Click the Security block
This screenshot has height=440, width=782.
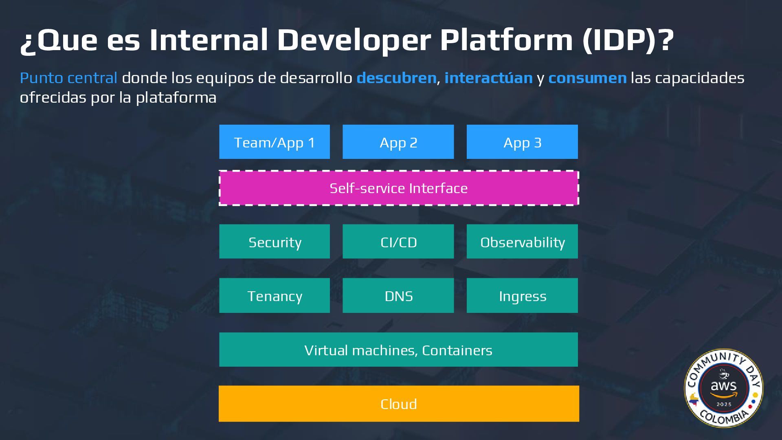tap(275, 241)
